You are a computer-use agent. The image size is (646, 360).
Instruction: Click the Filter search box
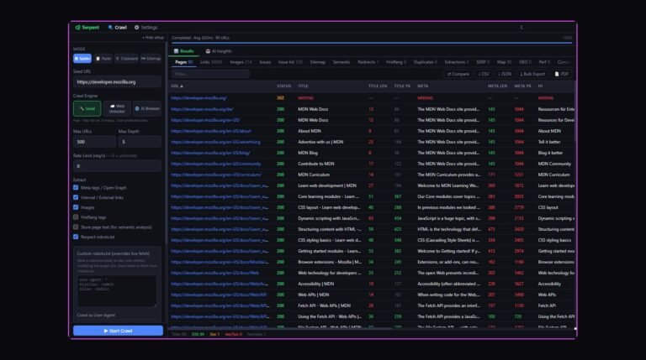[x=210, y=74]
